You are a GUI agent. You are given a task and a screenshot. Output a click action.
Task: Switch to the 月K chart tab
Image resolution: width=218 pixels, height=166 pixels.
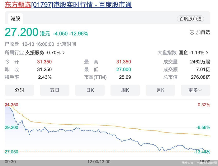[160, 90]
